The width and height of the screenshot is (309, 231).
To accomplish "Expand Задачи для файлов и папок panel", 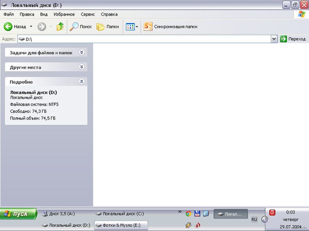I will coord(82,52).
